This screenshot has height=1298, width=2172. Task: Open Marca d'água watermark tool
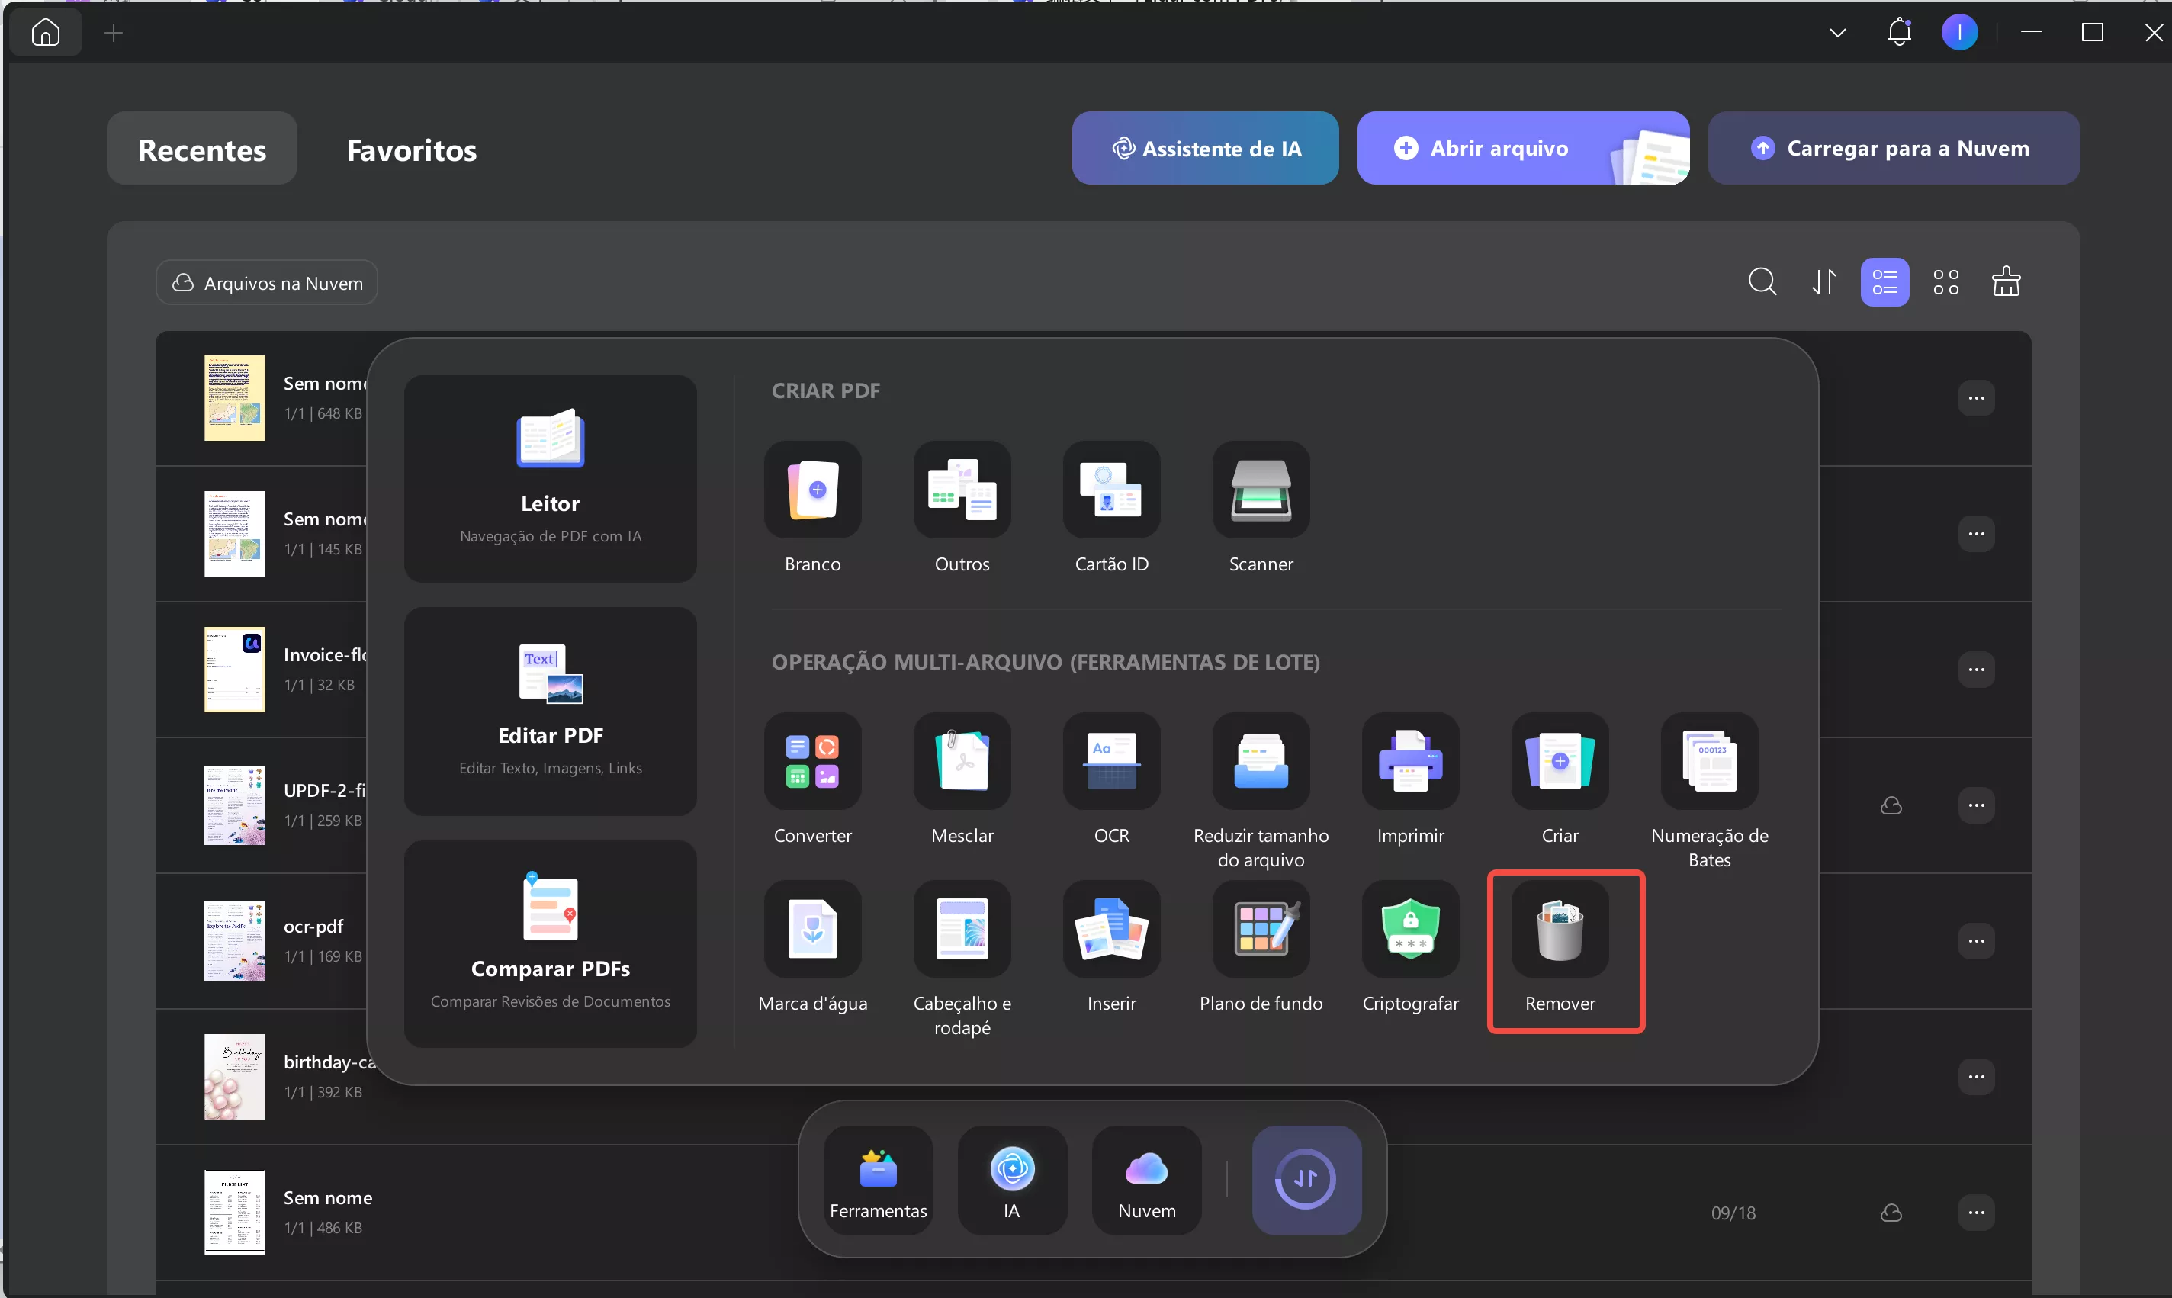point(812,930)
